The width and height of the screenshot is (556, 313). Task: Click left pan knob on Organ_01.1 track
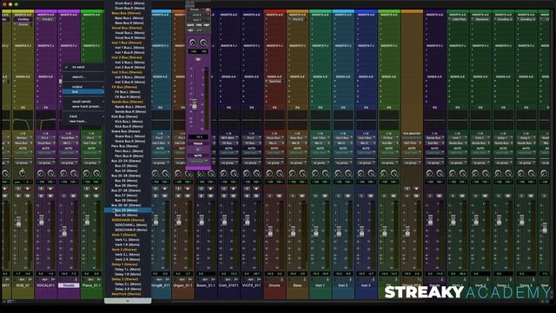[178, 174]
